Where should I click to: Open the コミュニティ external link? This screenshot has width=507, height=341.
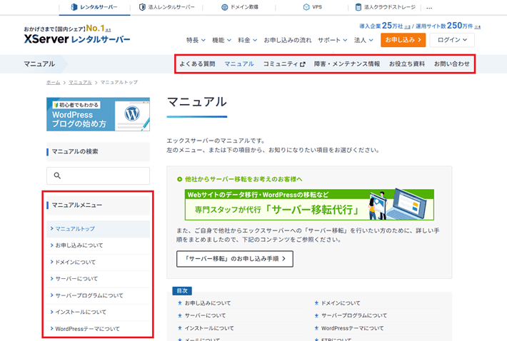[284, 64]
